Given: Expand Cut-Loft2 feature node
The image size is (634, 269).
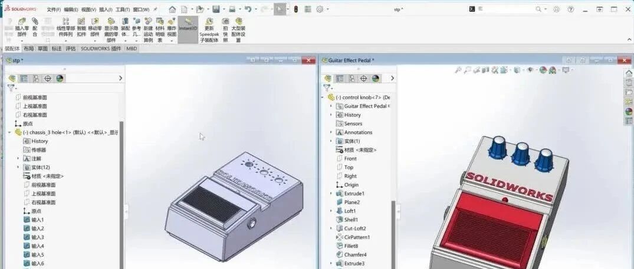Looking at the screenshot, I should (x=331, y=228).
